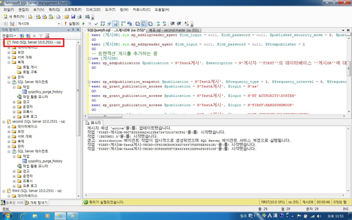Display the estimated execution plan icon

pyautogui.click(x=103, y=23)
